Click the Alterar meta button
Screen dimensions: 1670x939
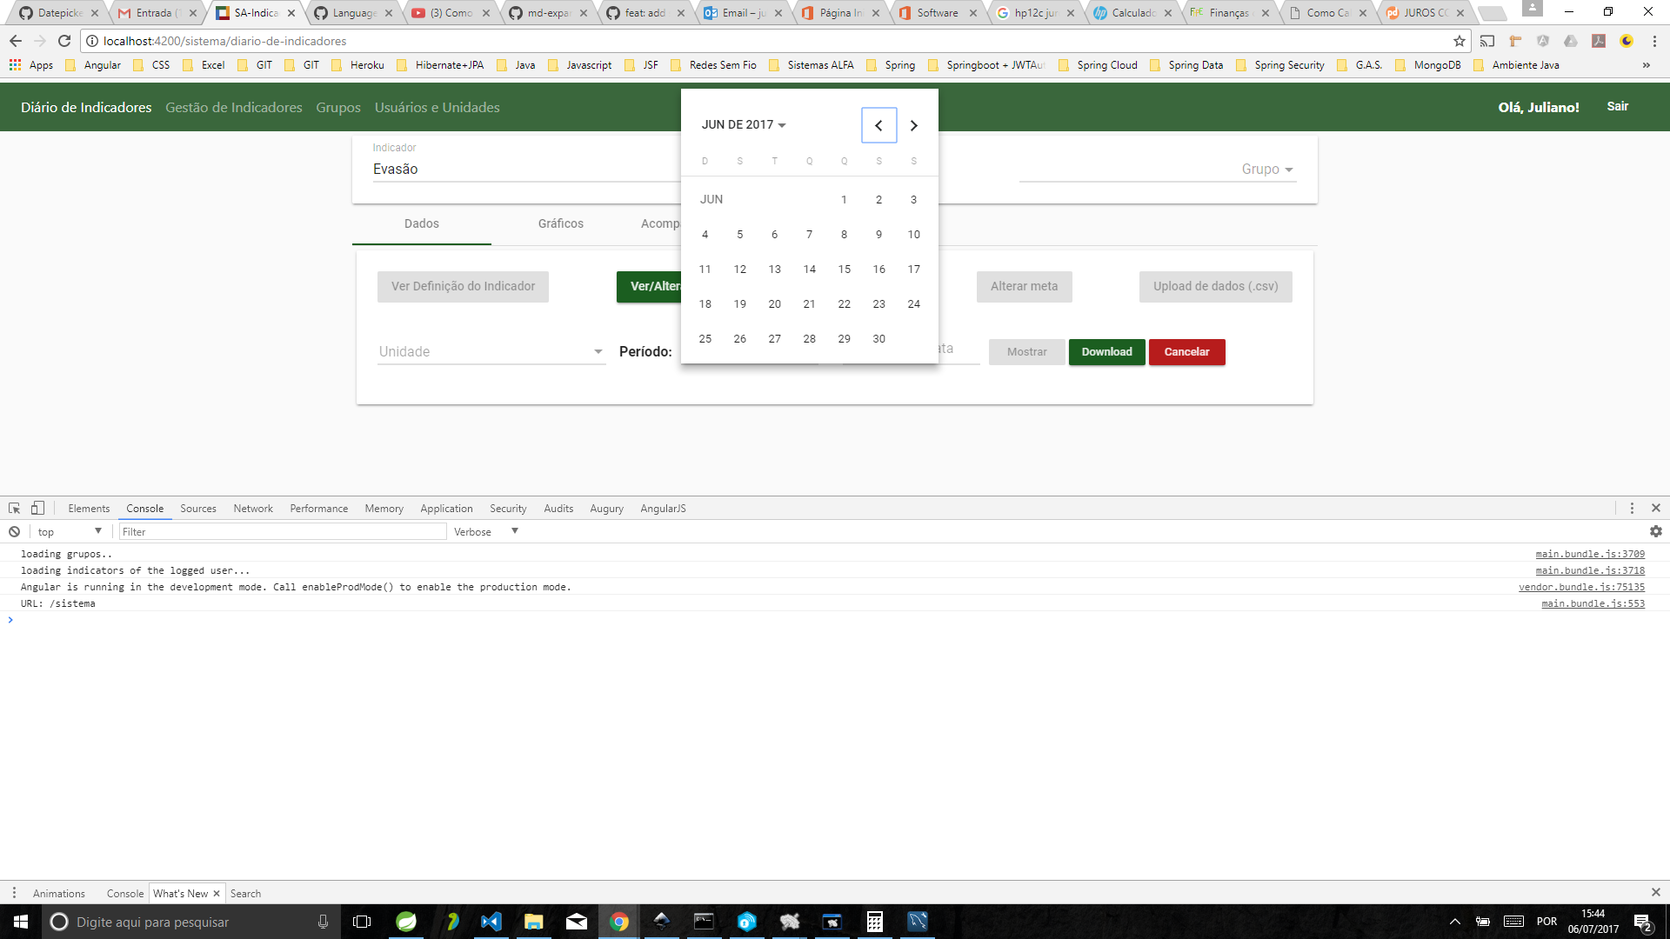[1025, 287]
